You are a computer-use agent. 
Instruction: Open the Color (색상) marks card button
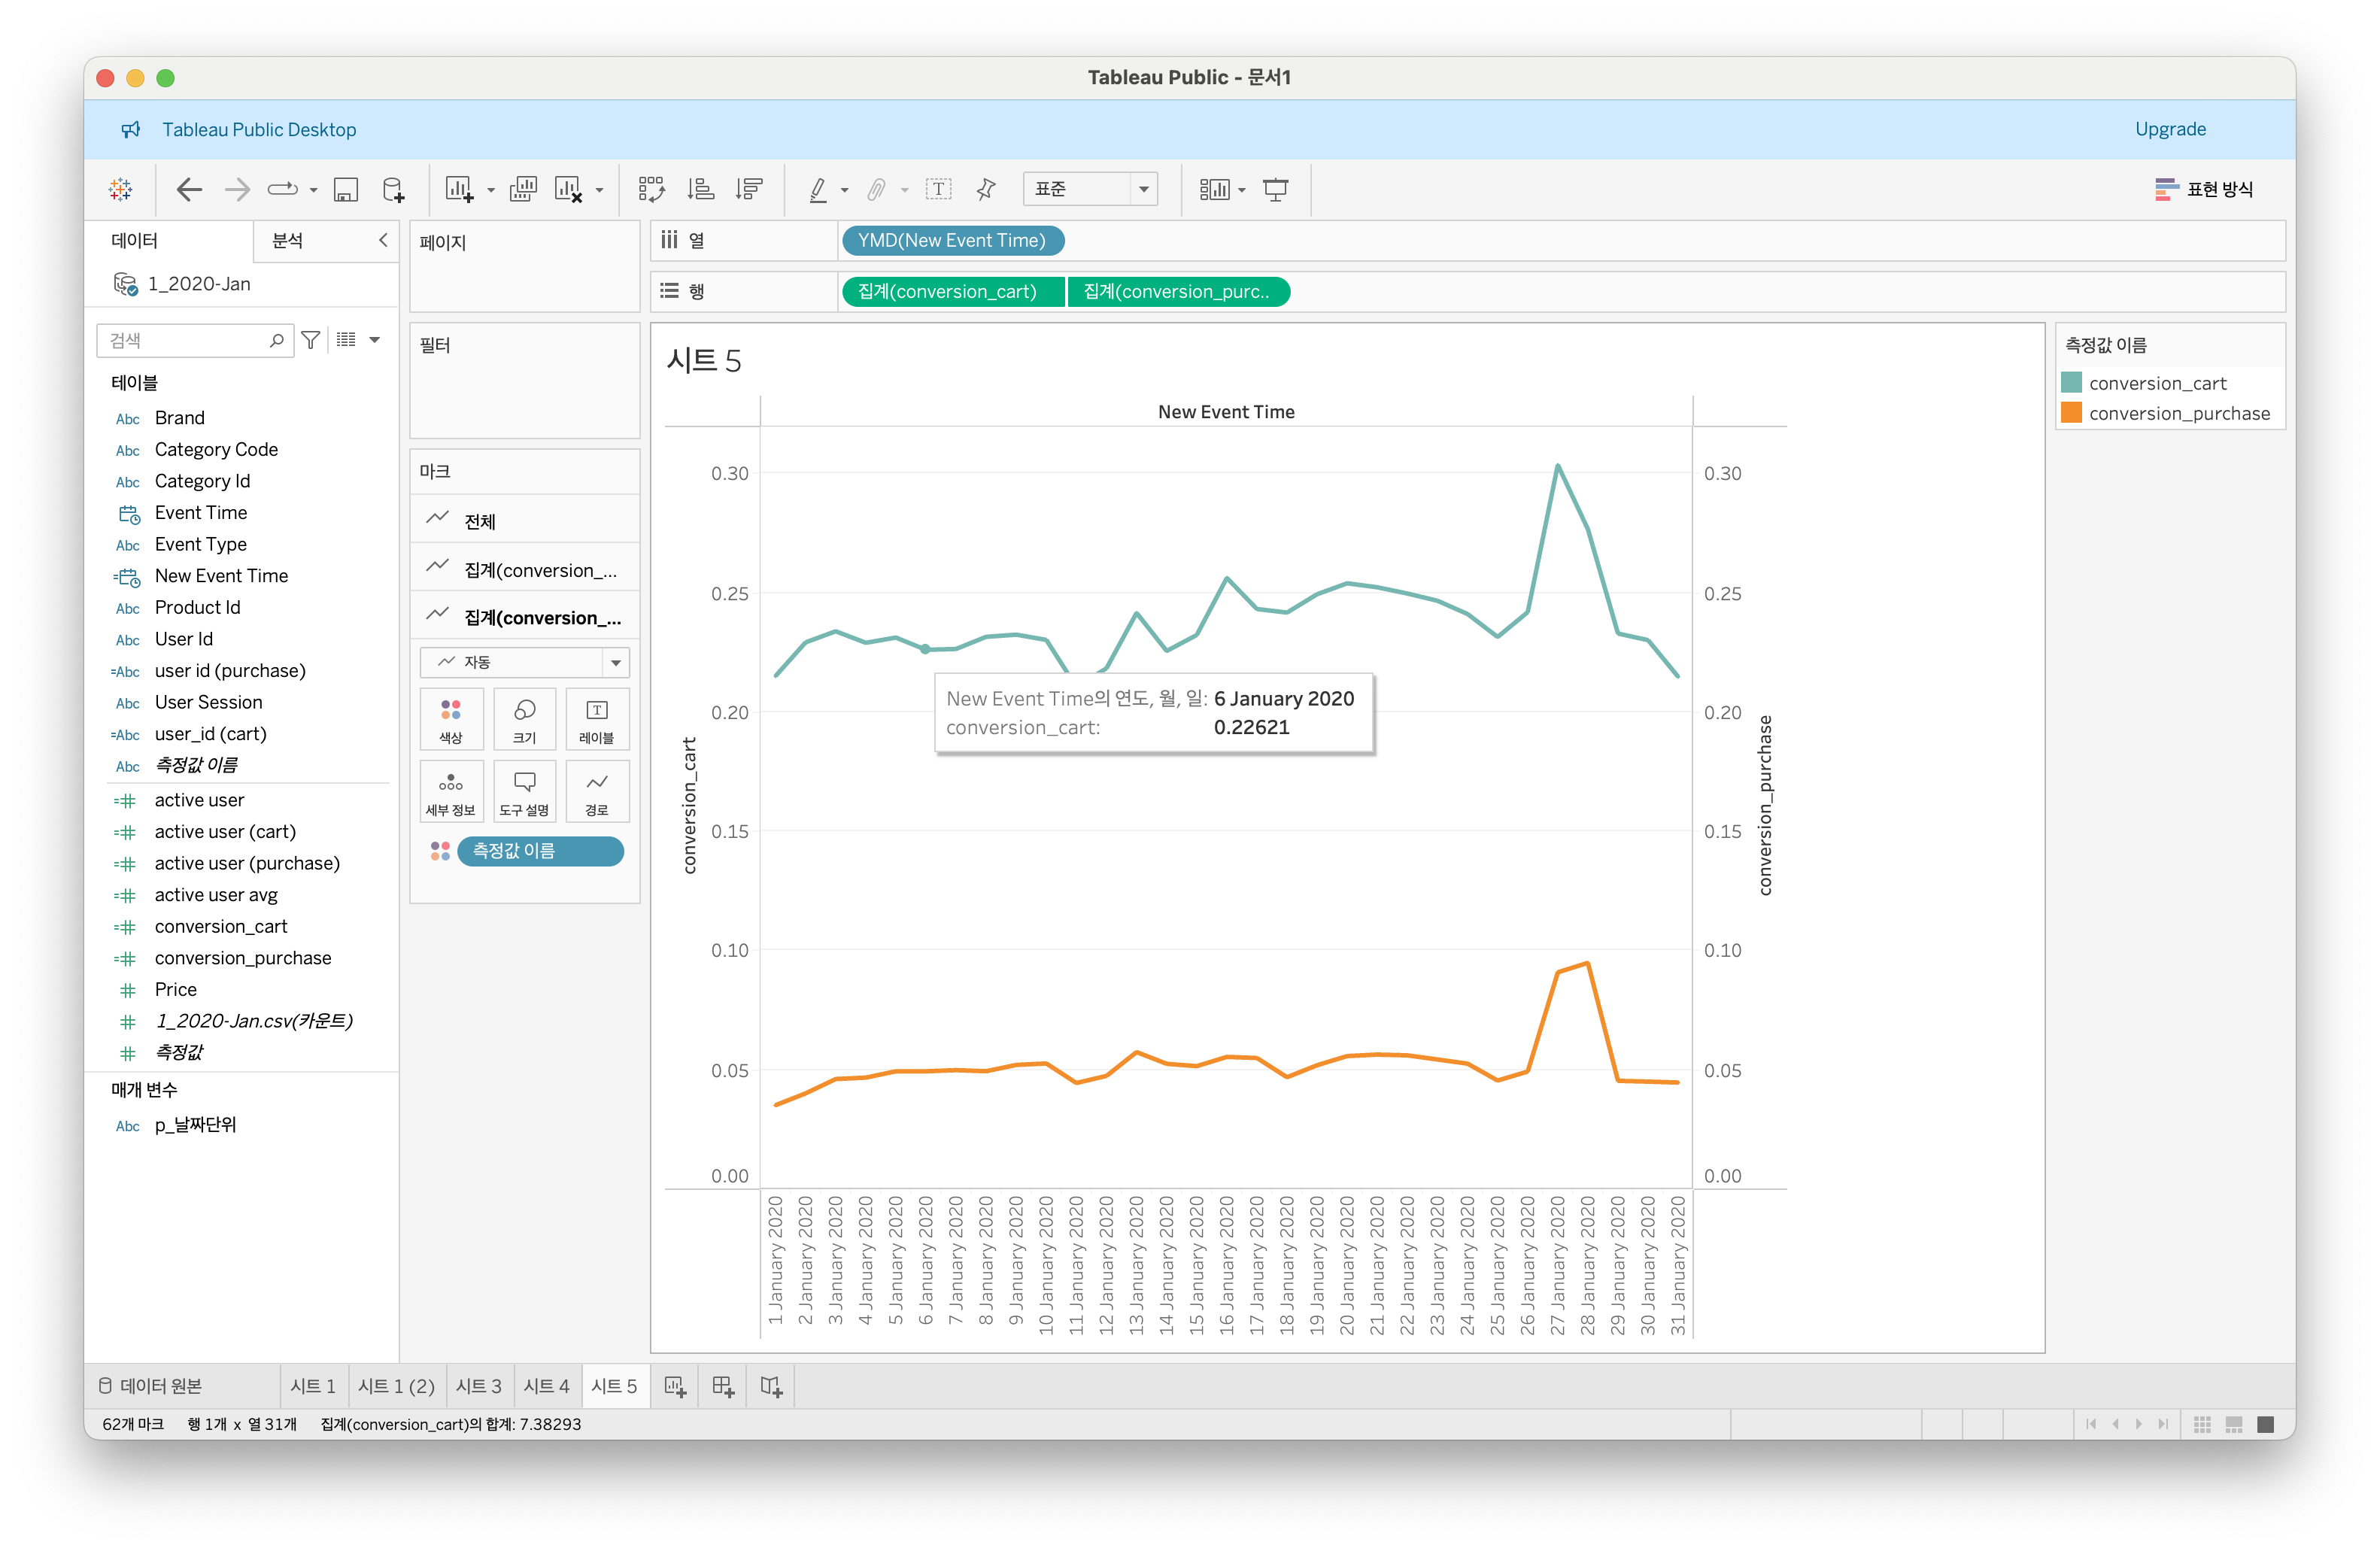pyautogui.click(x=451, y=719)
